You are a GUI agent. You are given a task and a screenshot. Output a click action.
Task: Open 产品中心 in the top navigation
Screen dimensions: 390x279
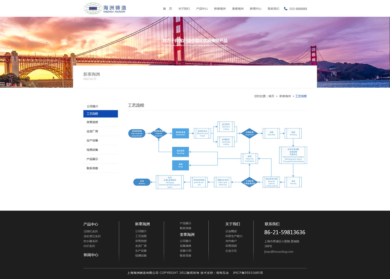pyautogui.click(x=202, y=9)
